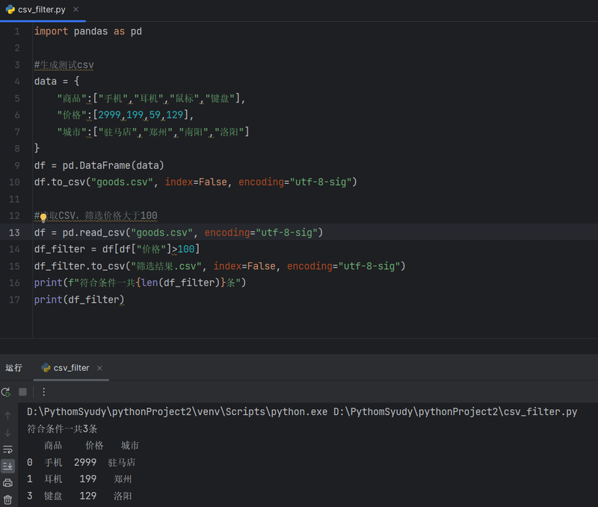Click line number 4 gutter beside data dict
Viewport: 598px width, 507px height.
(x=17, y=82)
